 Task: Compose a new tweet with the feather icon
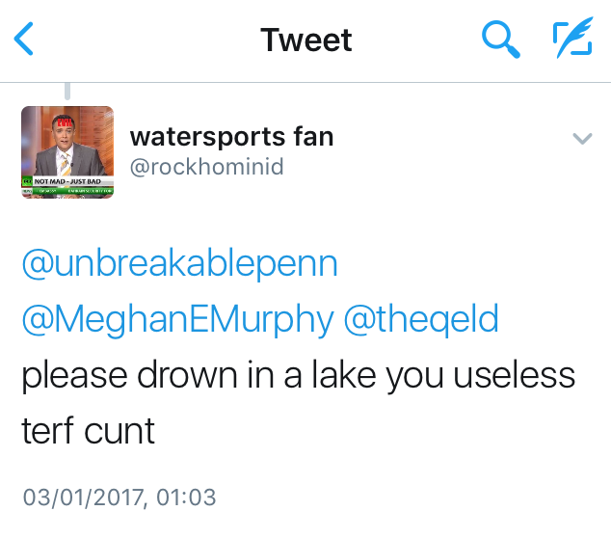[x=573, y=38]
